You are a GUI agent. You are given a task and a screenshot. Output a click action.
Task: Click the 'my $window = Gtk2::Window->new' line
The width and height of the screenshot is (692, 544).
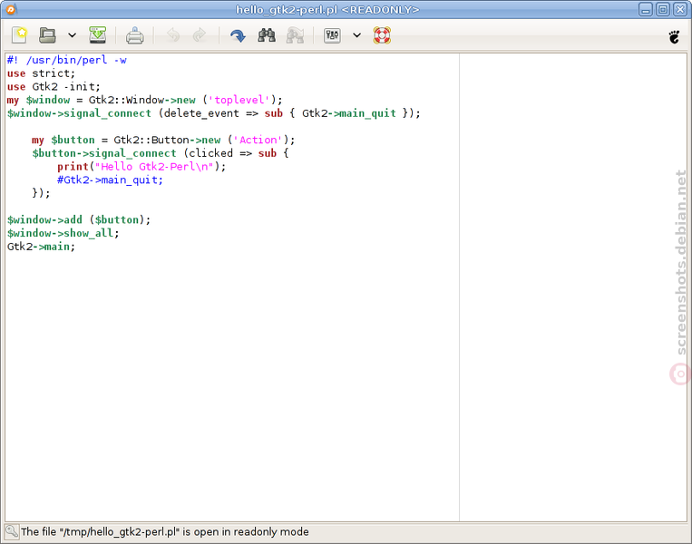(x=144, y=100)
